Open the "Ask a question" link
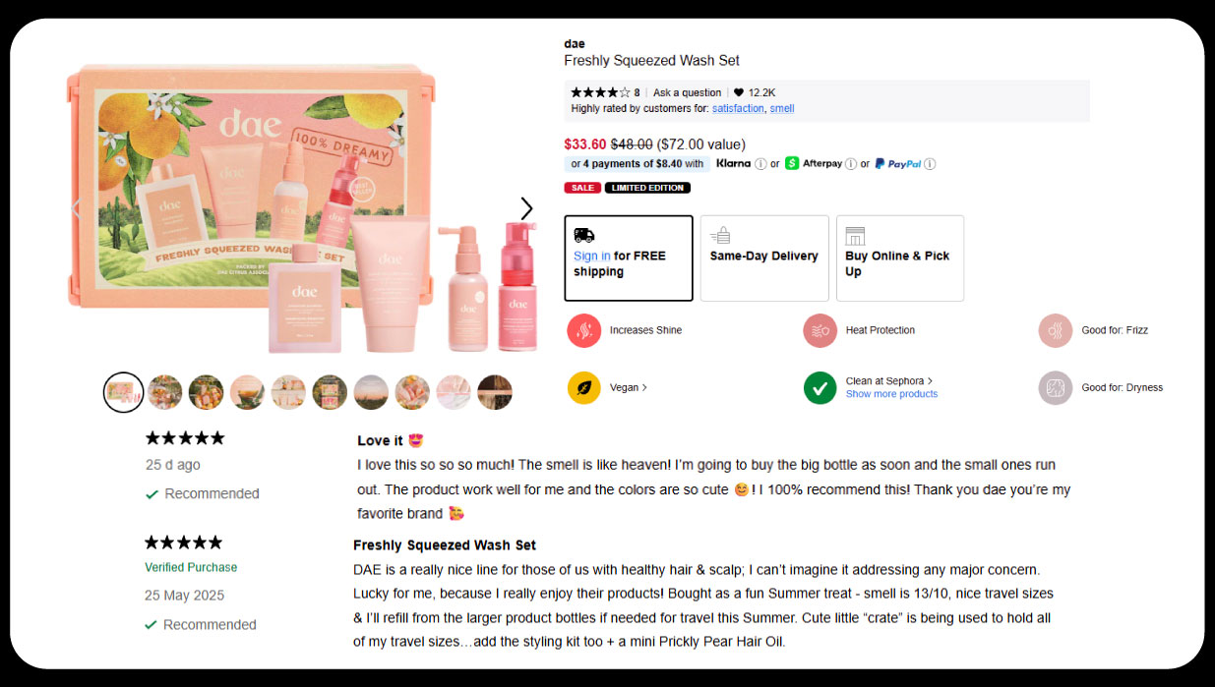The image size is (1215, 687). [x=687, y=92]
